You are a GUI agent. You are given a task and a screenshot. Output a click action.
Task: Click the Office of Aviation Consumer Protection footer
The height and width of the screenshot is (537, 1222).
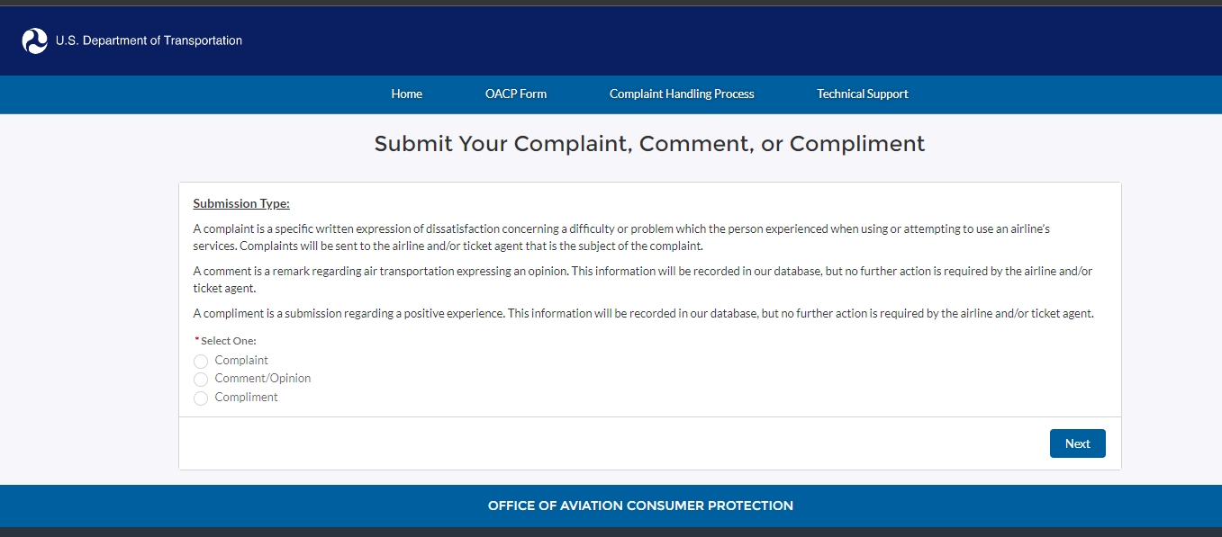click(640, 506)
